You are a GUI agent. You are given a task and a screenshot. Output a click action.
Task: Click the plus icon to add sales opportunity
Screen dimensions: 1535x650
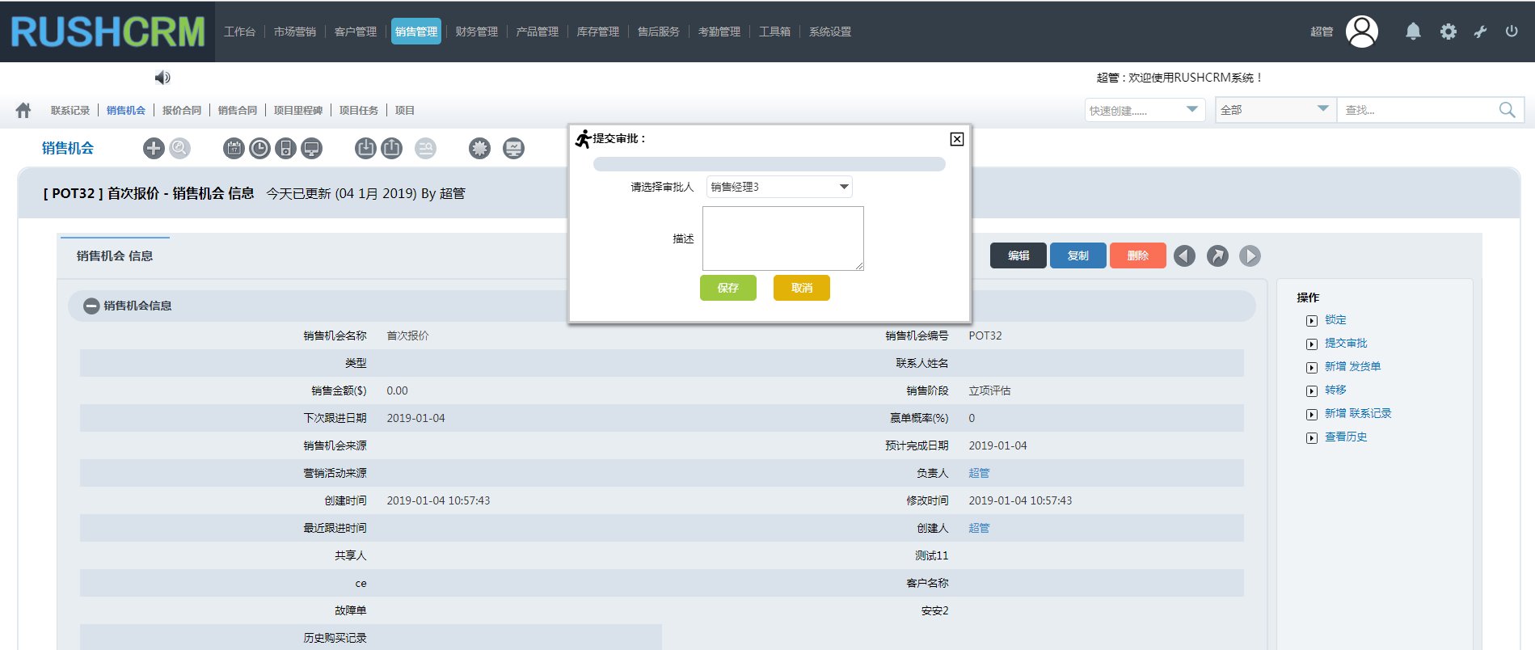[x=154, y=148]
